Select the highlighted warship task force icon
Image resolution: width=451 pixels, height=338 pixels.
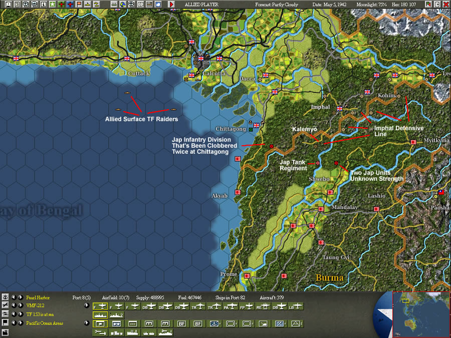click(100, 315)
